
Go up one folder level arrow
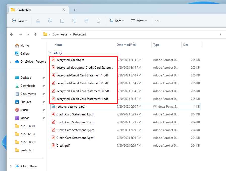point(35,34)
